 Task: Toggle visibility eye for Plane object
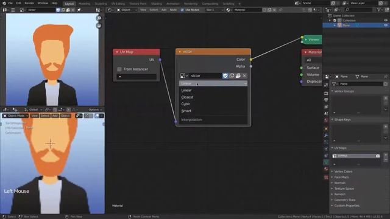pos(386,26)
